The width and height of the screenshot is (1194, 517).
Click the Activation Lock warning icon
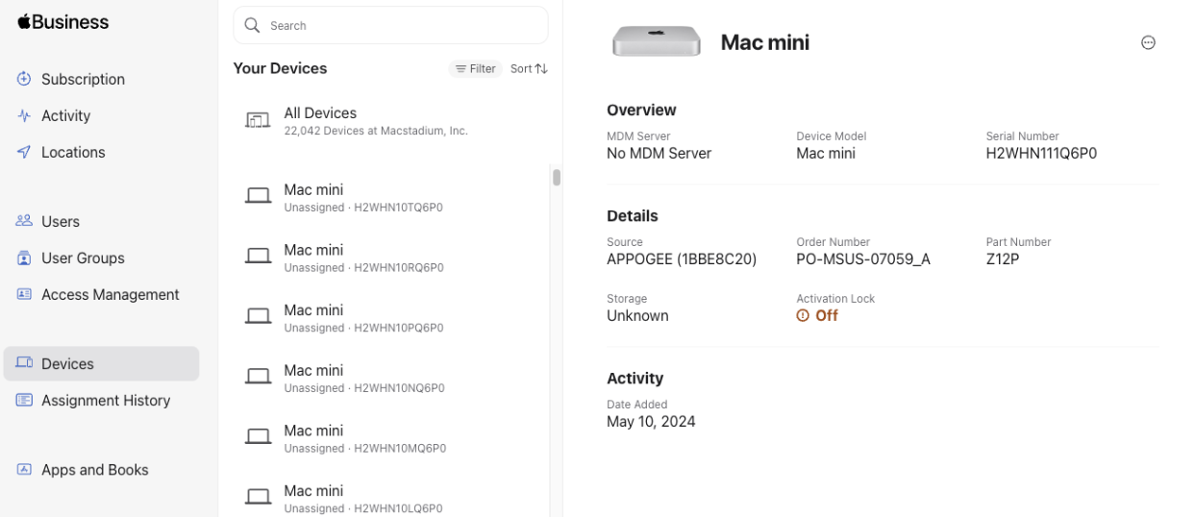(803, 315)
